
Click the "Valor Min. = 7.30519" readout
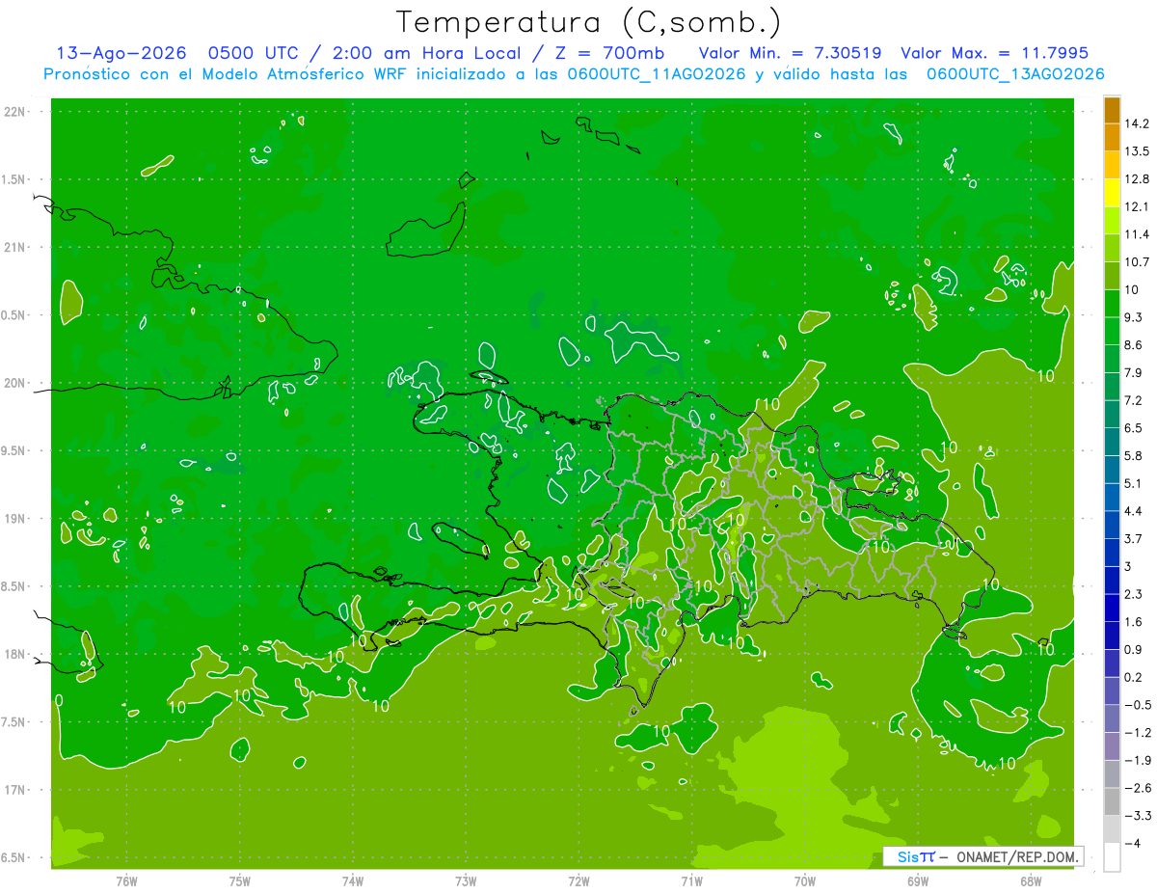coord(791,53)
